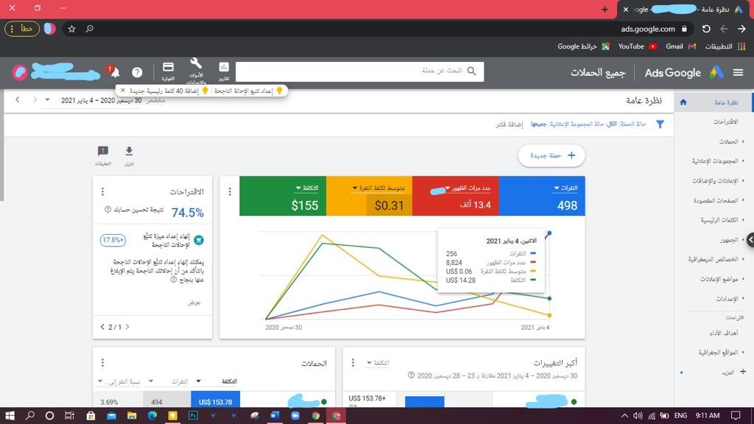Collapse the side navigation panel arrow

(750, 239)
